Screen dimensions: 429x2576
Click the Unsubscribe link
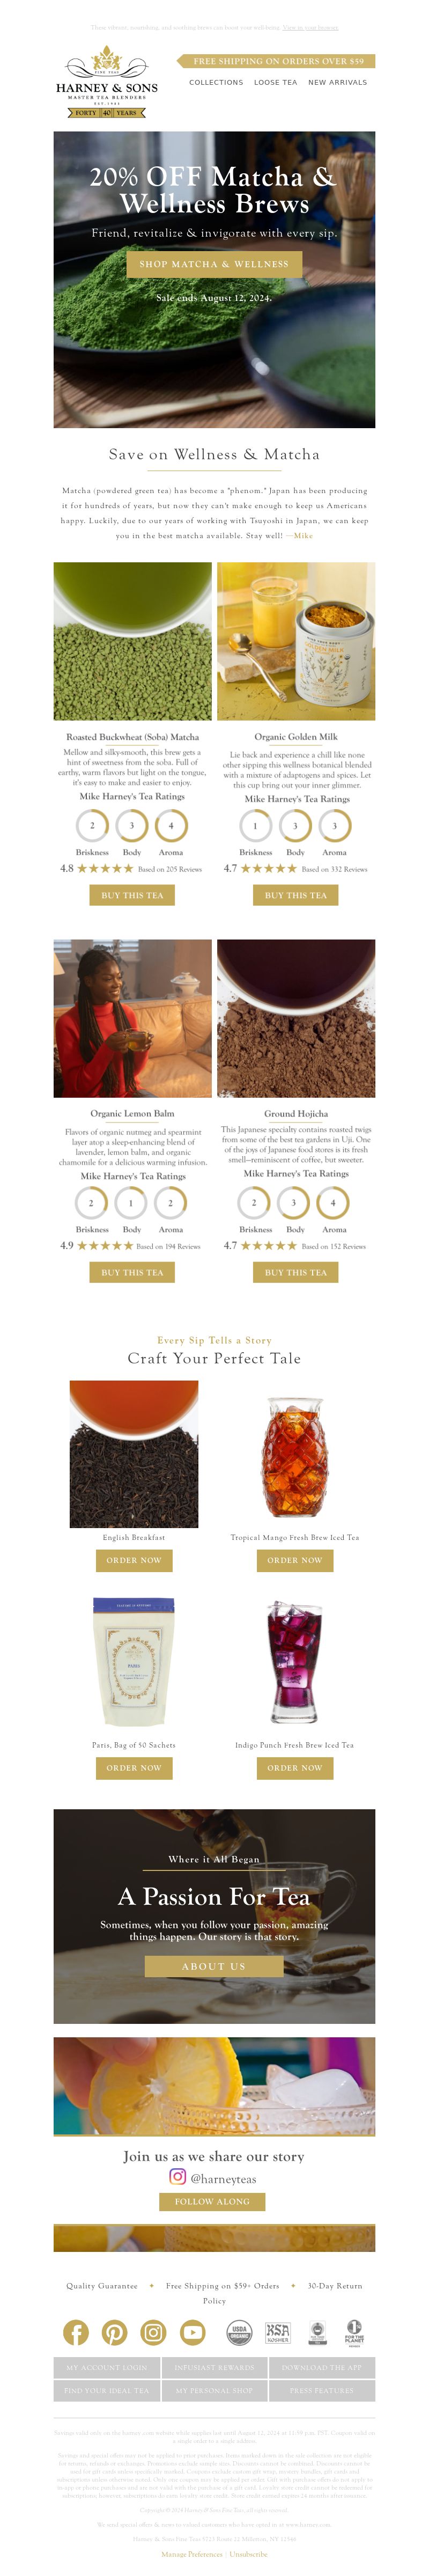point(248,2554)
